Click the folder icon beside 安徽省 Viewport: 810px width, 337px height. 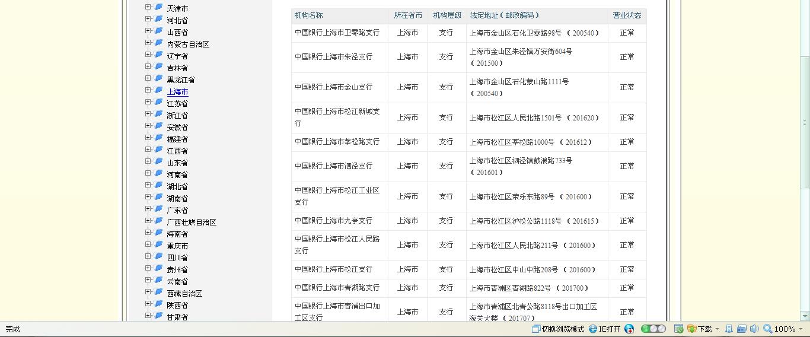159,126
